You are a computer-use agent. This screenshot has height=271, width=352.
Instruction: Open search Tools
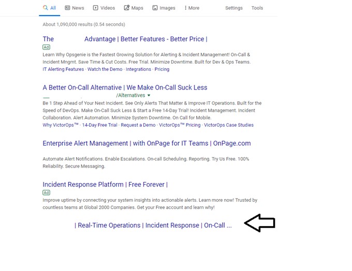[257, 8]
